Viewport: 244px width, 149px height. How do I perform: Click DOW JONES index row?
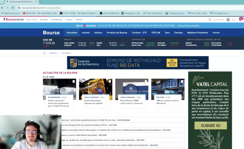(x=79, y=43)
